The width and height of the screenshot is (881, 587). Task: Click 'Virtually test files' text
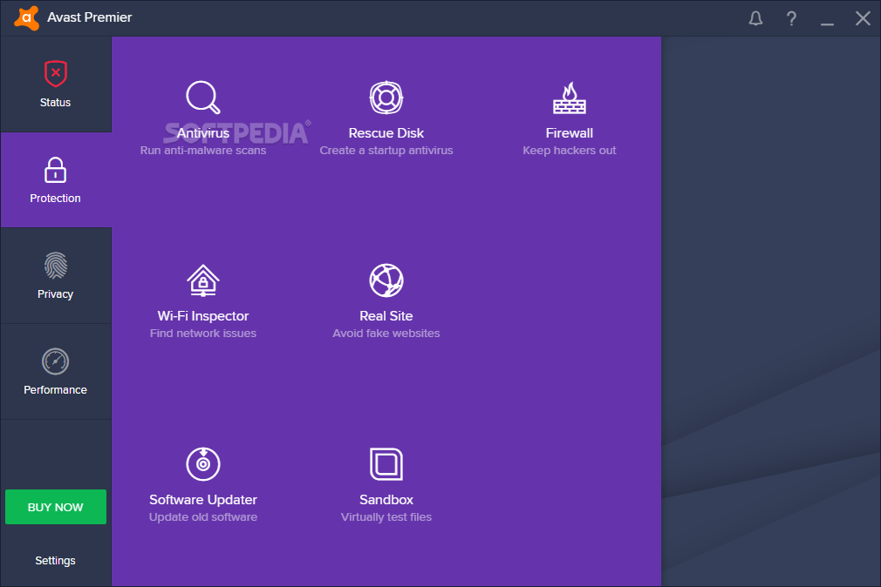click(386, 516)
